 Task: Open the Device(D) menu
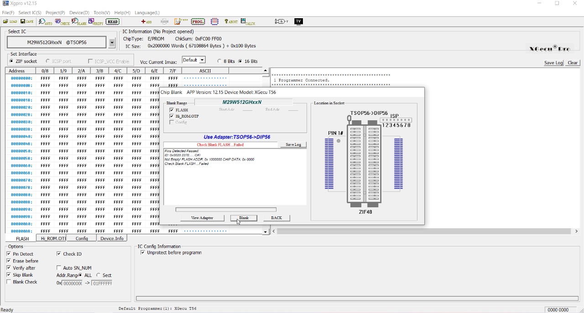tap(79, 13)
